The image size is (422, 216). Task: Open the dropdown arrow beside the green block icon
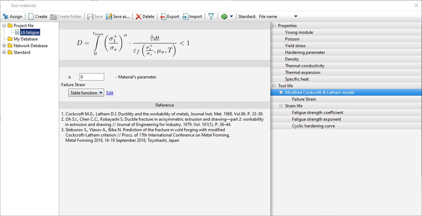(232, 16)
